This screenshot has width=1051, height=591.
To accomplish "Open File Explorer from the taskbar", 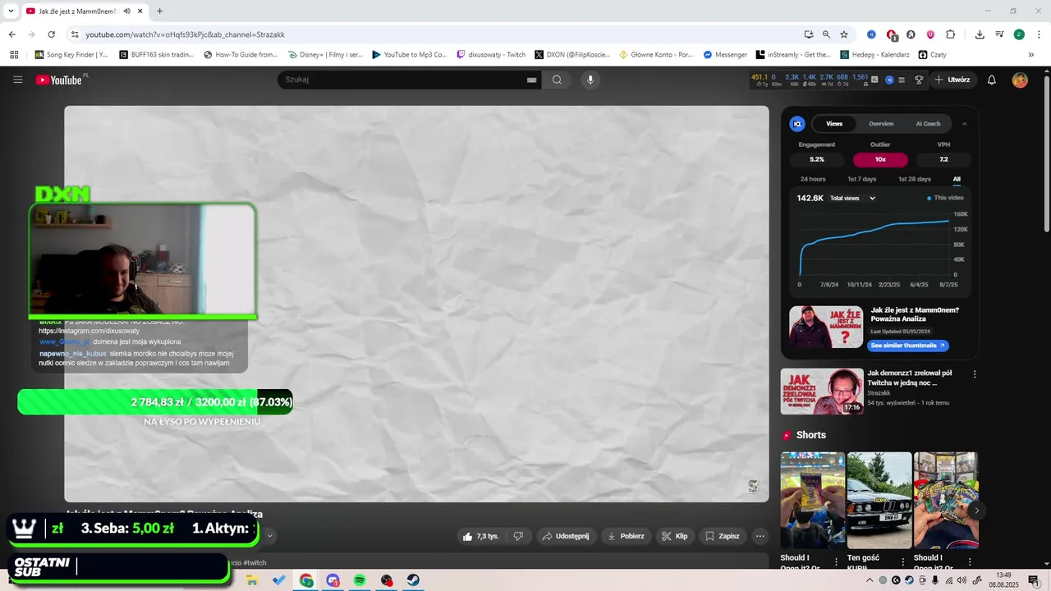I will 252,580.
